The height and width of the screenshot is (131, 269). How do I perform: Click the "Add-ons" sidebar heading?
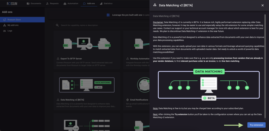[x=7, y=12]
